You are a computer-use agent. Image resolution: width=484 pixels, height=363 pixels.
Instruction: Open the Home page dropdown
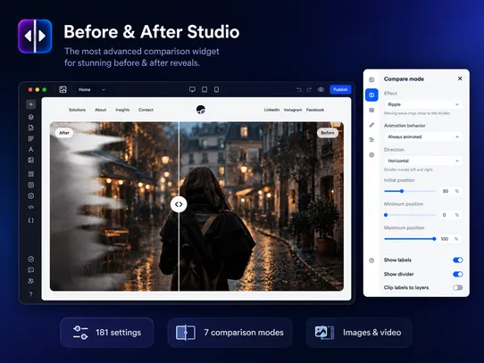click(x=92, y=89)
